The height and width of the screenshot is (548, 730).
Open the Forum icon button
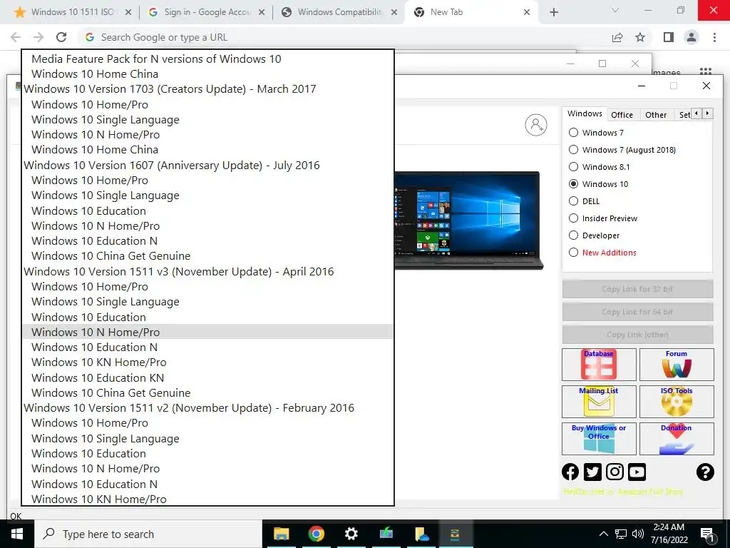(677, 365)
